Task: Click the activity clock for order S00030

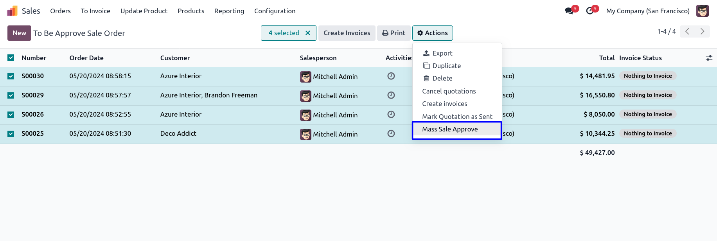Action: pyautogui.click(x=391, y=76)
